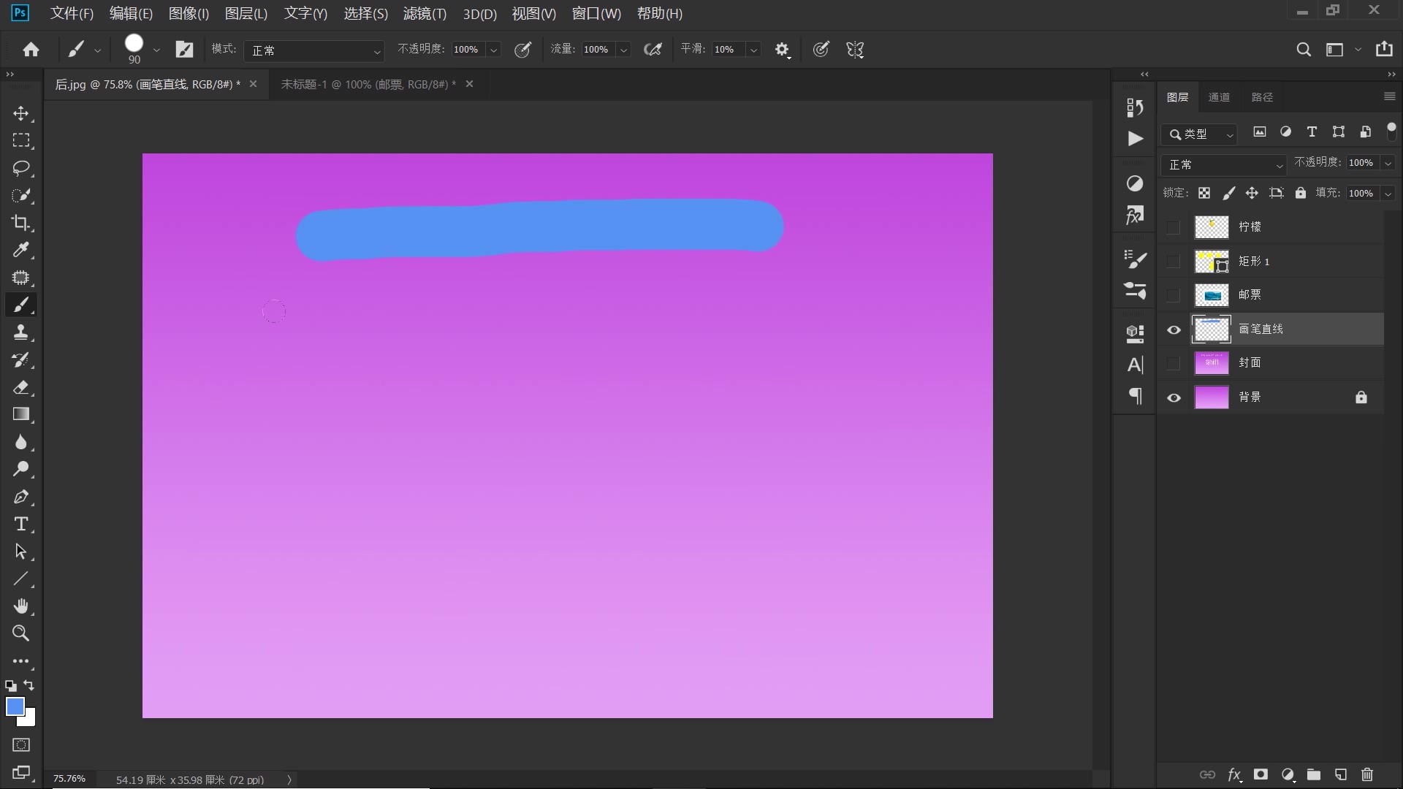This screenshot has width=1403, height=789.
Task: Create a new layer group folder
Action: (x=1314, y=774)
